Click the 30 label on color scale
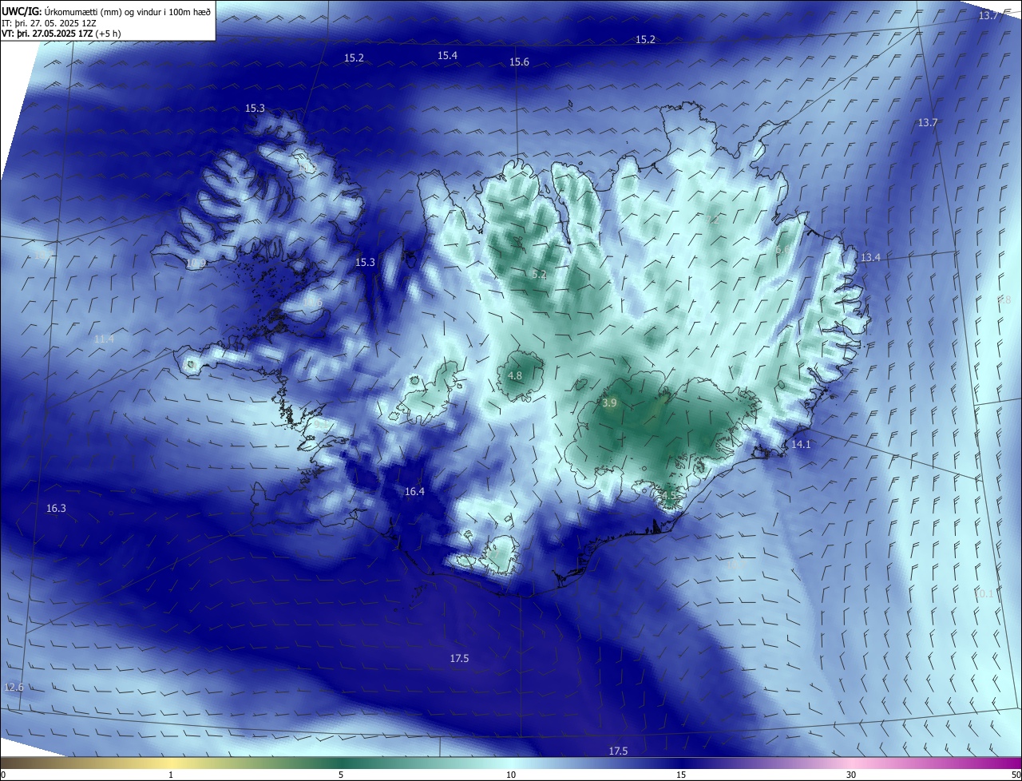This screenshot has height=781, width=1022. pos(851,775)
